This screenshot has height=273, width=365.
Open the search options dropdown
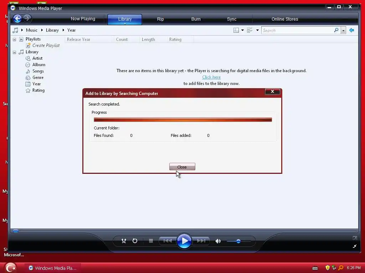click(343, 31)
